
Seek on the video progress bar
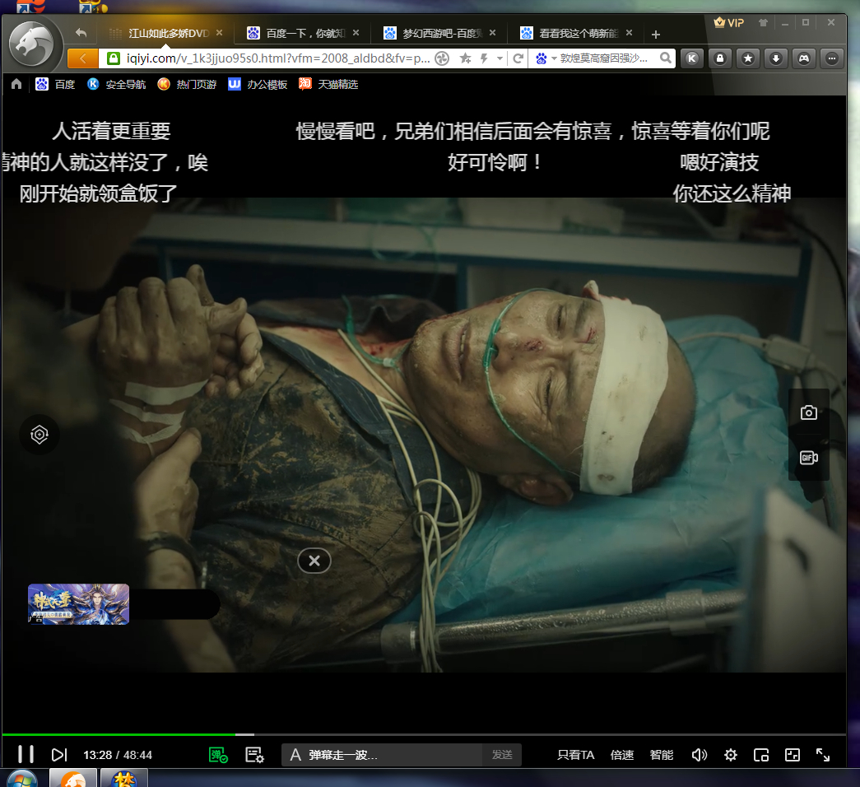(424, 734)
